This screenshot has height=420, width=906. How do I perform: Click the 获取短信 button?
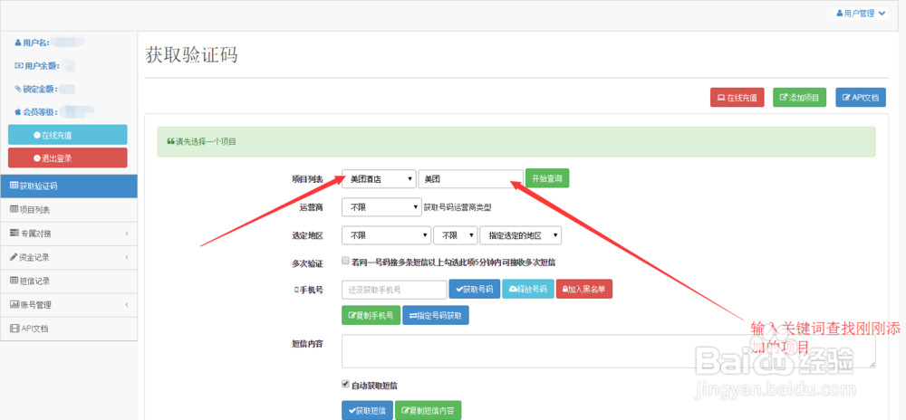click(x=368, y=411)
